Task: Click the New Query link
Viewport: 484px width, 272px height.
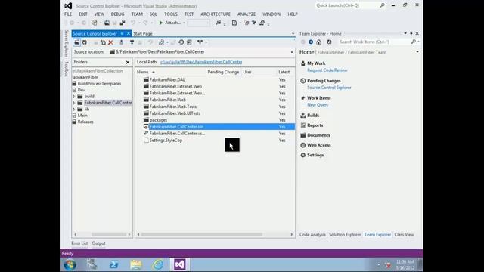Action: click(x=318, y=105)
